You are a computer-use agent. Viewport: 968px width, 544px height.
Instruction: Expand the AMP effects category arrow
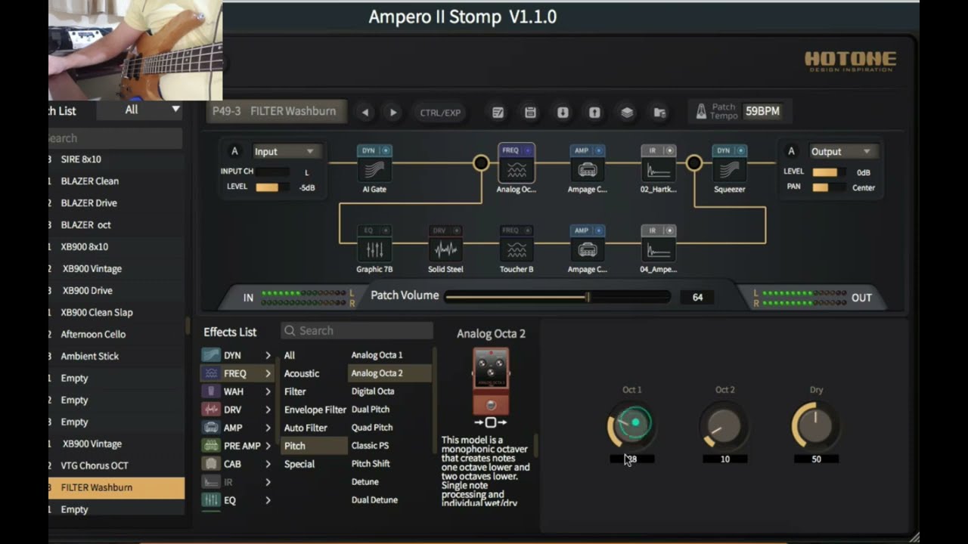tap(268, 428)
